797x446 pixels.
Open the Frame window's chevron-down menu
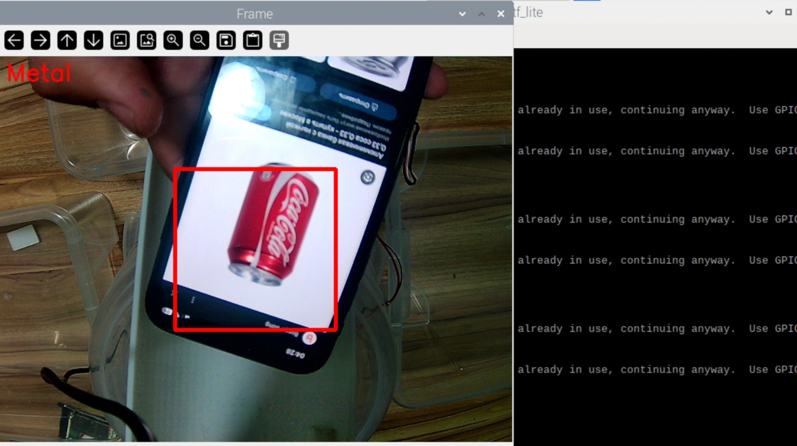pyautogui.click(x=462, y=14)
